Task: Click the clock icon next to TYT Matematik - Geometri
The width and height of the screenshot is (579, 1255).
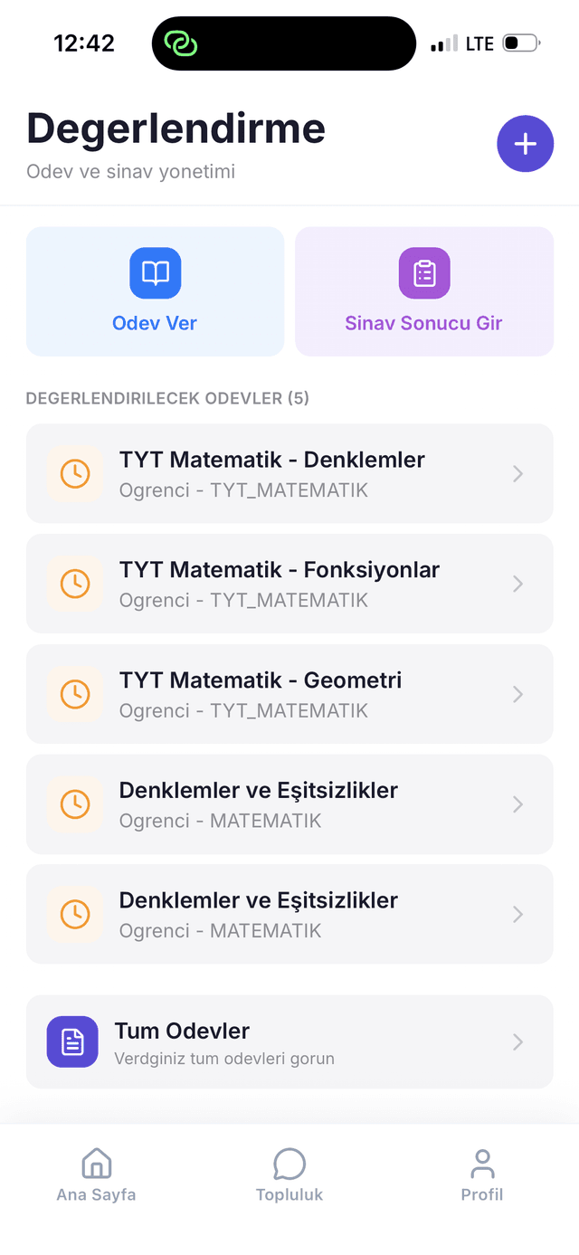Action: [x=75, y=694]
